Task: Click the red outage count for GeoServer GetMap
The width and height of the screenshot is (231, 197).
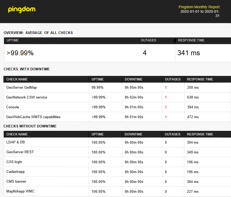Action: pos(166,87)
